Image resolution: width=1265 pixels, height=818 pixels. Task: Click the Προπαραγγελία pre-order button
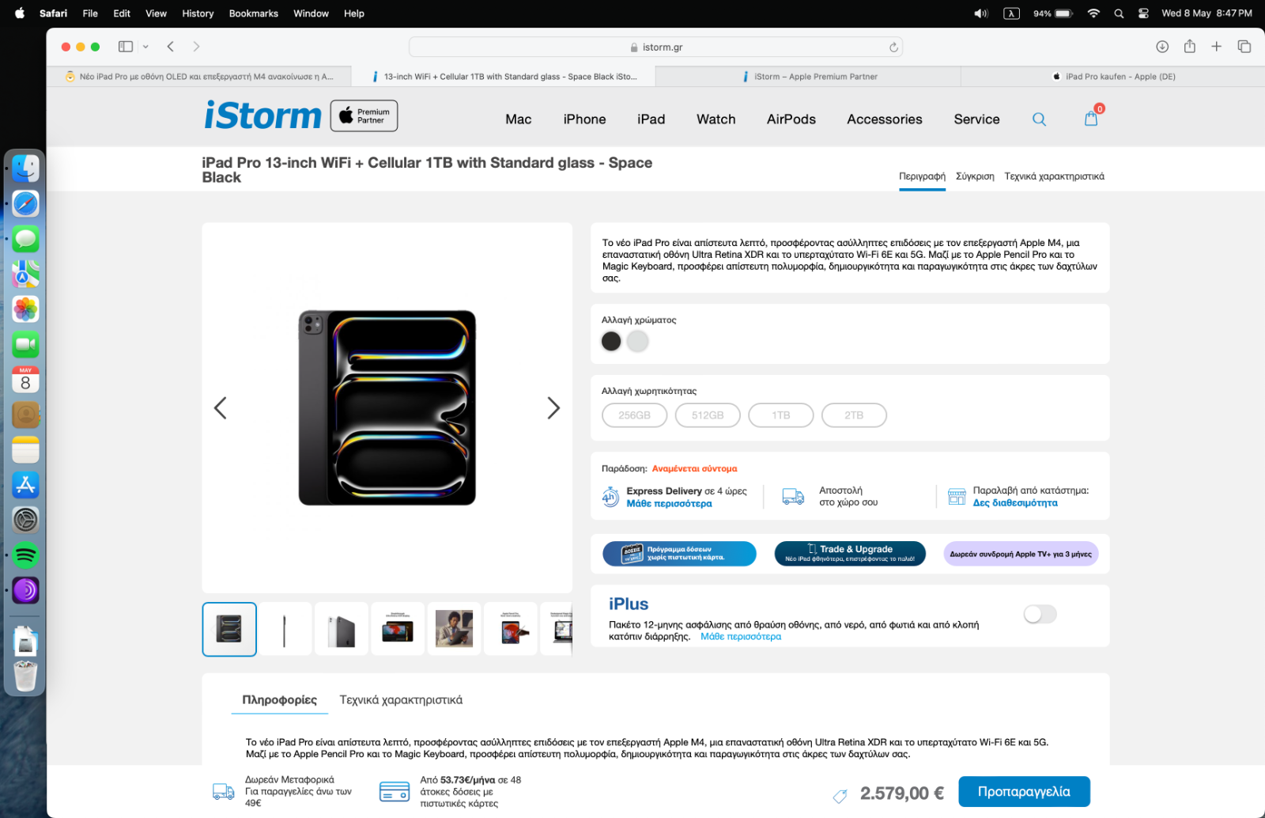tap(1024, 792)
